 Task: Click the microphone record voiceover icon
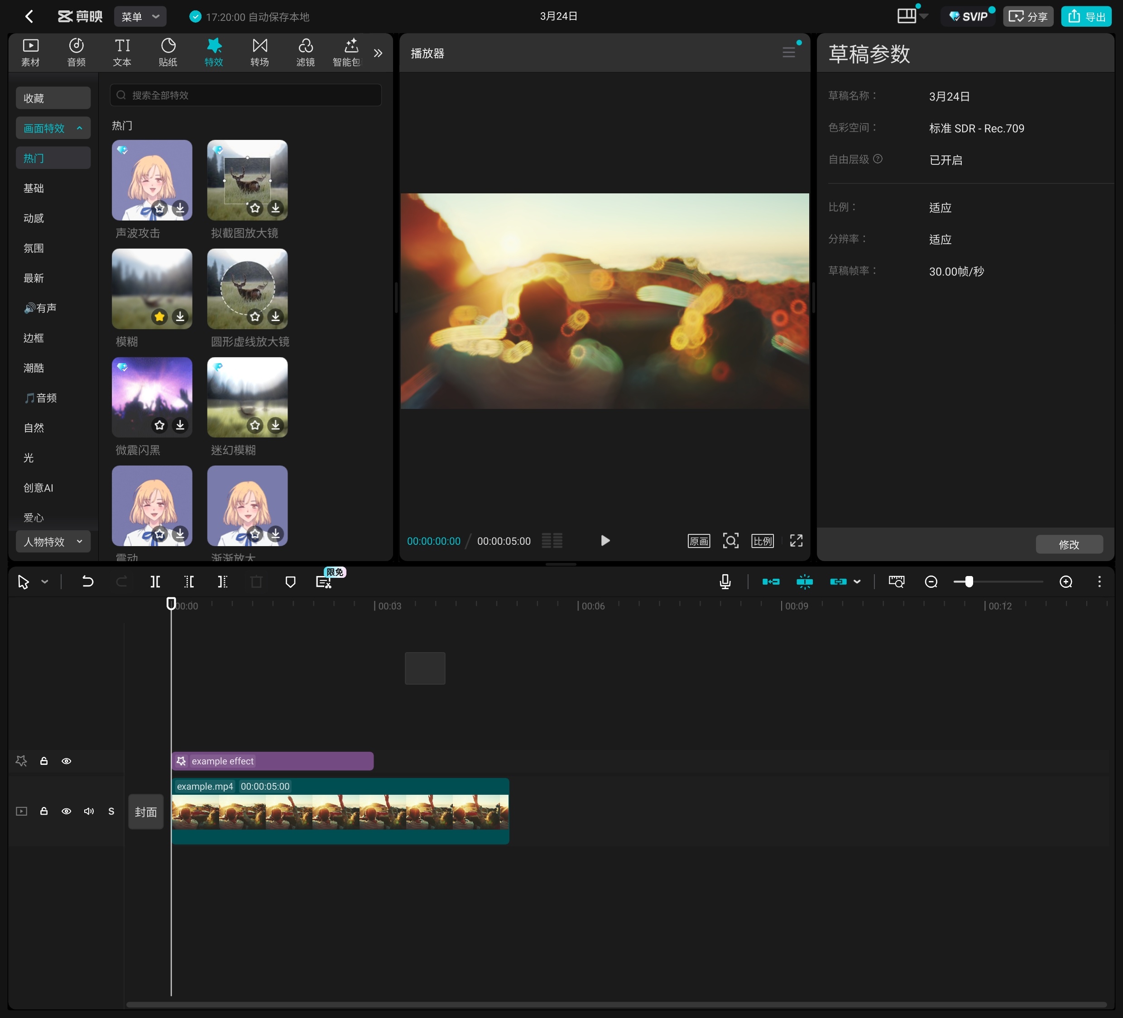tap(725, 582)
